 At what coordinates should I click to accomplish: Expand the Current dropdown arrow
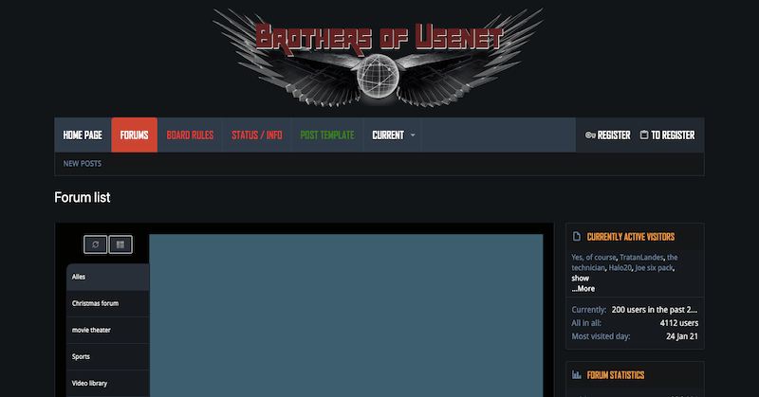pos(413,135)
